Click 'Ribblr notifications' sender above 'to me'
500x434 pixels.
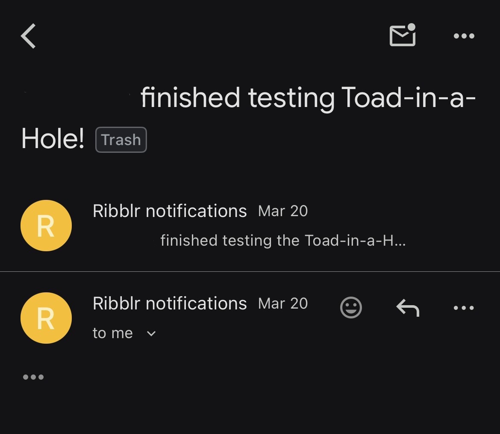[x=170, y=303]
